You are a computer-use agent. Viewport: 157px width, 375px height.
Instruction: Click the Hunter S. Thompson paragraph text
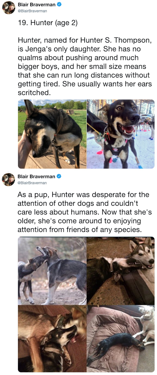[85, 66]
